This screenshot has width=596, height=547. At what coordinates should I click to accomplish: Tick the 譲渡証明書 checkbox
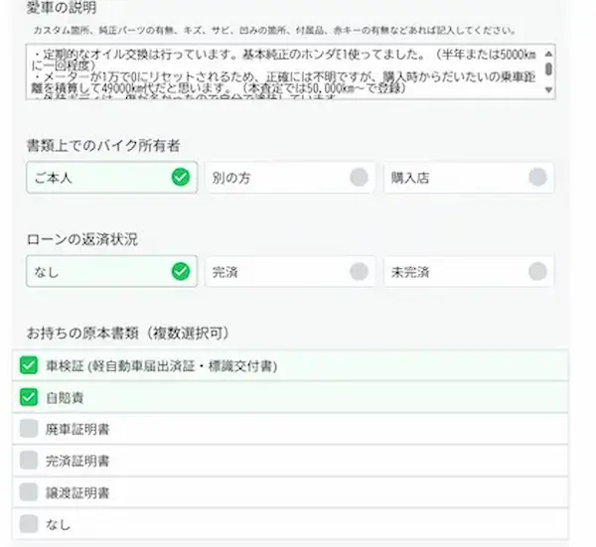point(29,491)
